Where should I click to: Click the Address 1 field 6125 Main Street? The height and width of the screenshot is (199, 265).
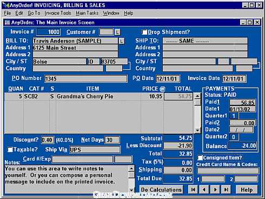tap(75, 48)
